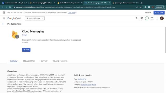Click the share page icon in address bar
Image resolution: width=166 pixels, height=93 pixels.
[137, 7]
